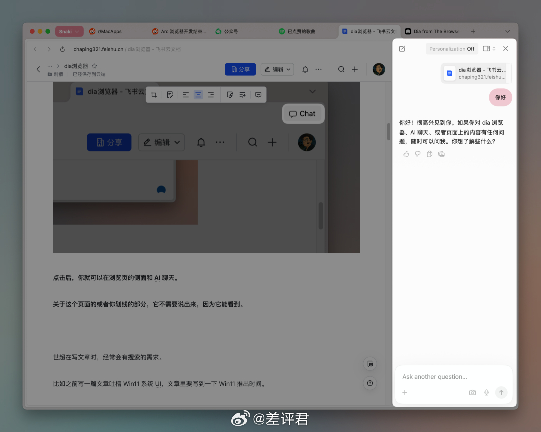The height and width of the screenshot is (432, 541).
Task: Add attachment with chat plus icon
Action: click(405, 392)
